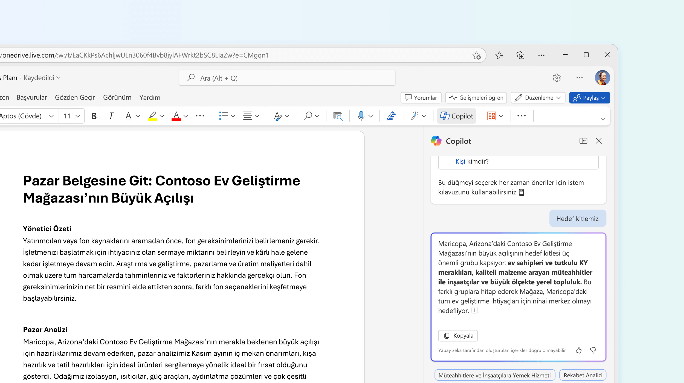Click the Pazar Analizi heading
Screen dimensions: 684x383
coord(45,330)
